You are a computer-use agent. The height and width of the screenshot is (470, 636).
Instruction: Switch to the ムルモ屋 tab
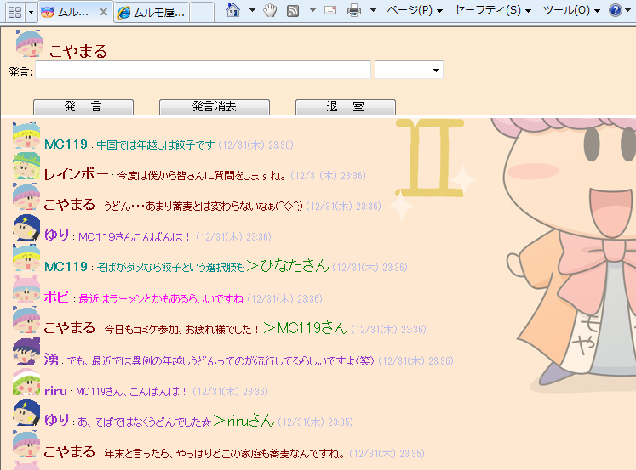152,12
